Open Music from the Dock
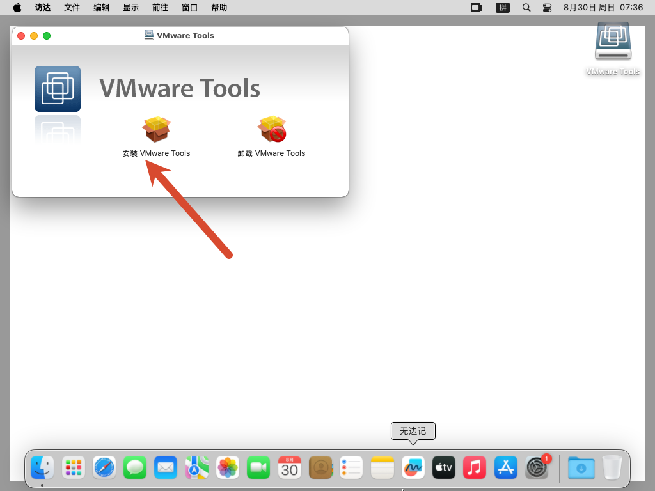This screenshot has width=655, height=491. point(475,467)
